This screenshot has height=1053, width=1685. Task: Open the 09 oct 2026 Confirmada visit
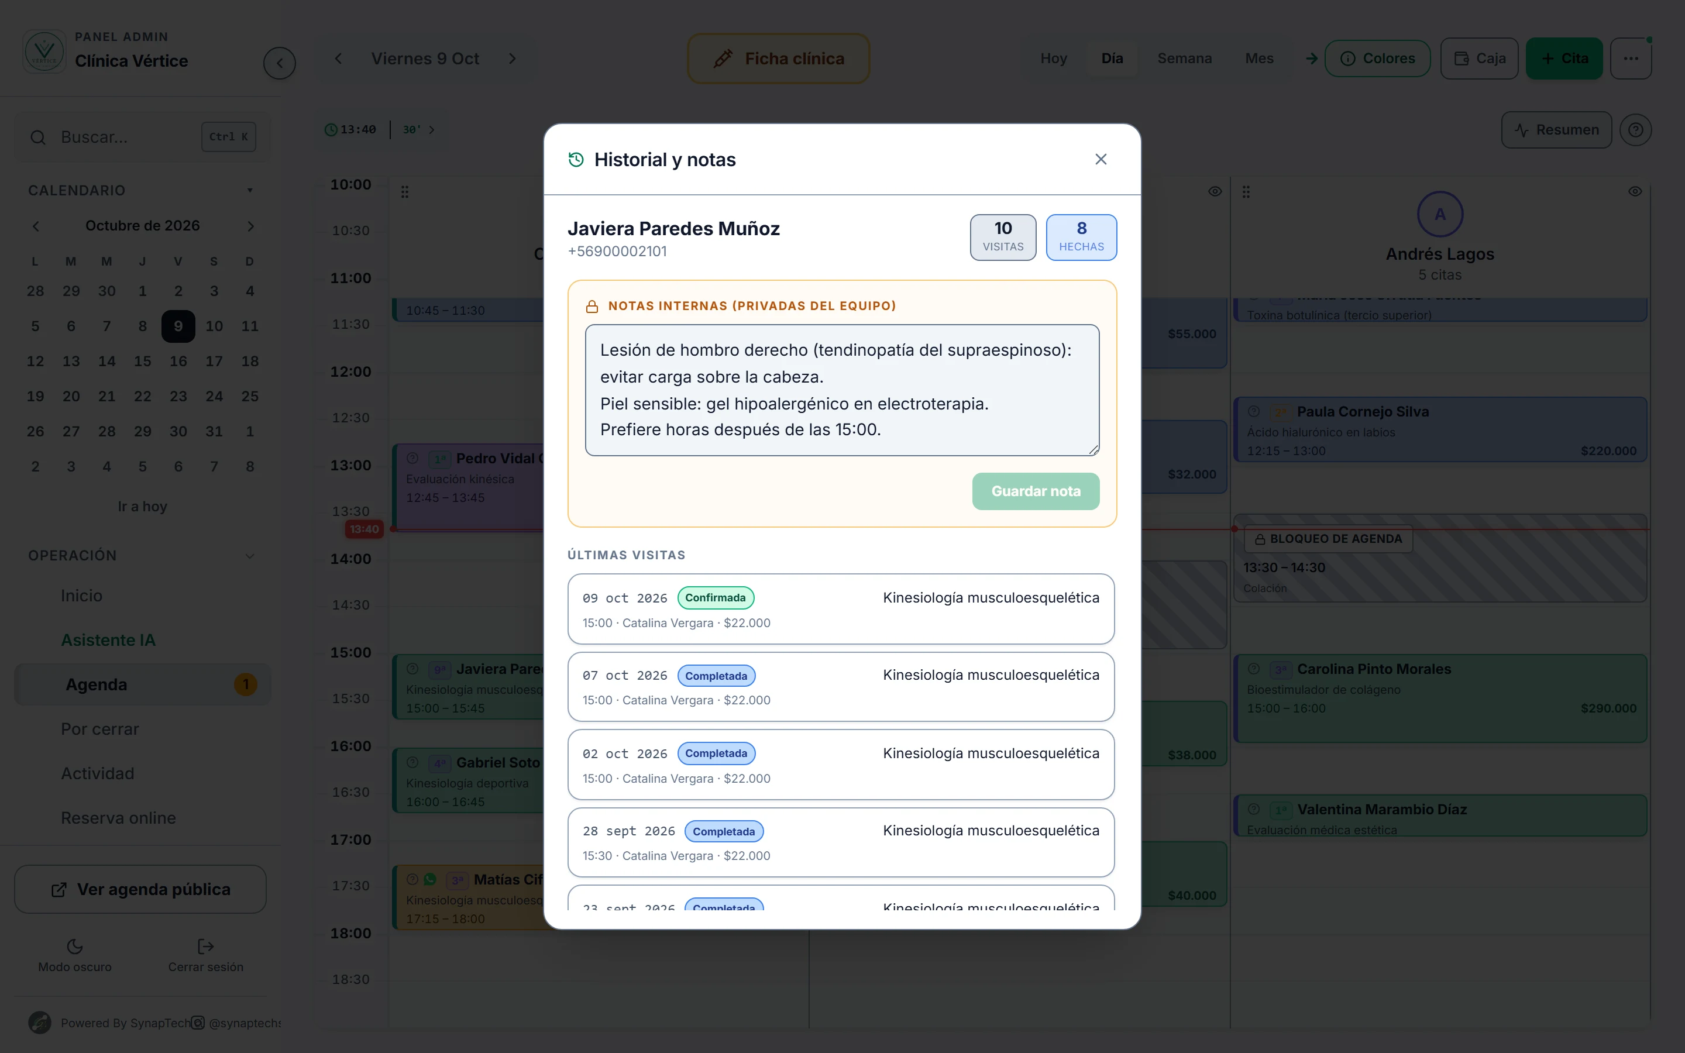click(x=840, y=608)
